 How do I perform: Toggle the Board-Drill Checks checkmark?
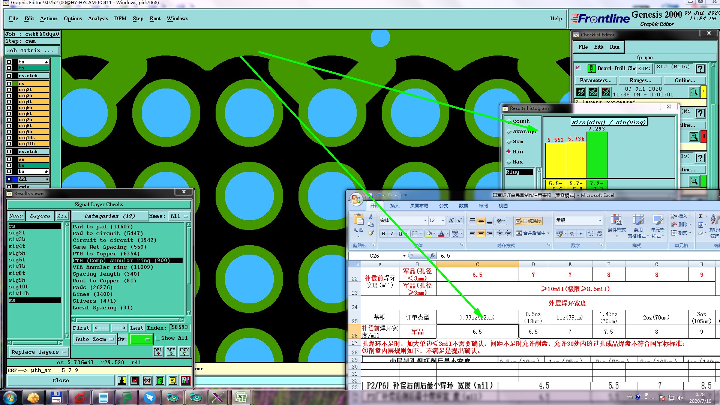pos(578,68)
